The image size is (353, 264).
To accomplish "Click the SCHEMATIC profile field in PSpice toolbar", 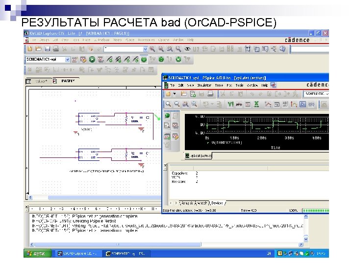I will pyautogui.click(x=316, y=94).
